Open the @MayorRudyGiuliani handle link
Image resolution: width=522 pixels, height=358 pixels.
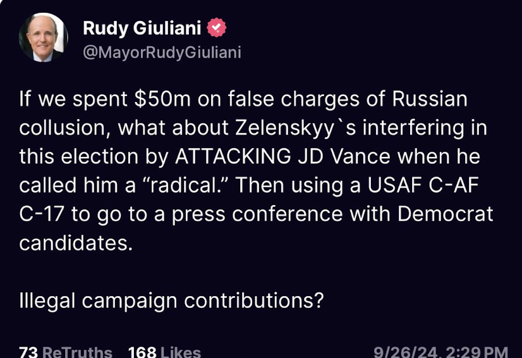pyautogui.click(x=162, y=52)
